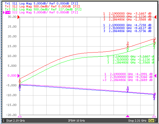Click the highlighted Tr4 active trace label

tap(8, 12)
